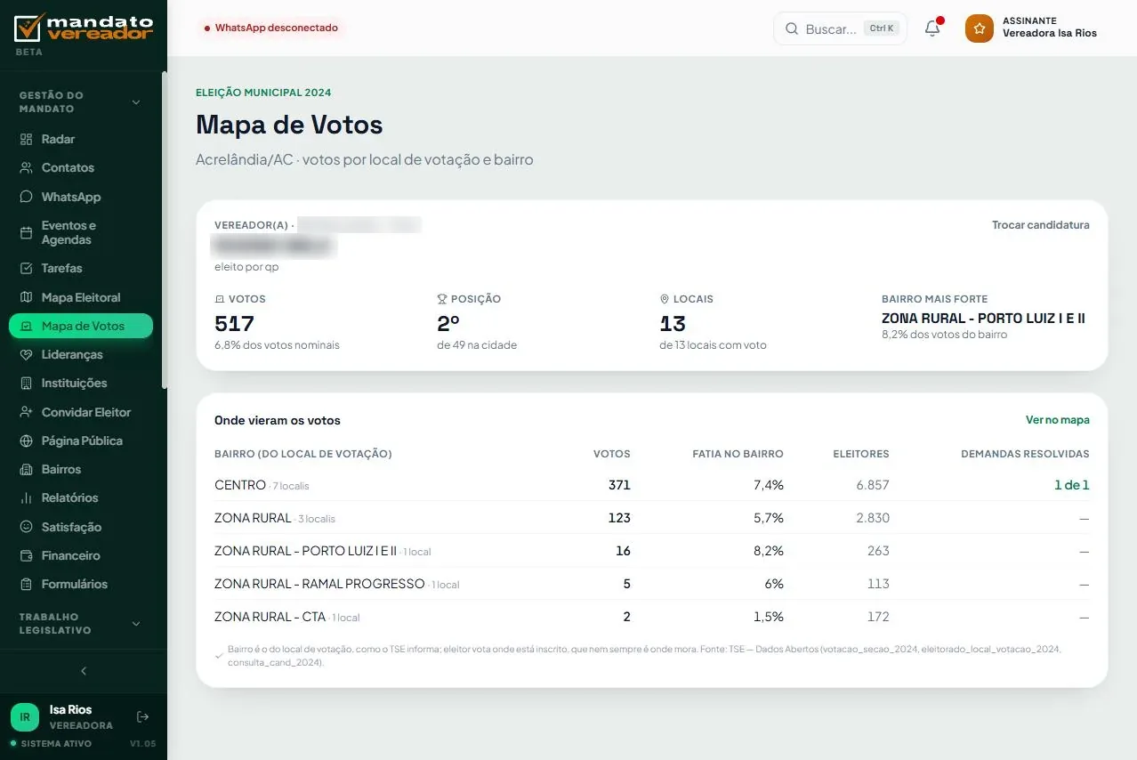The image size is (1137, 760).
Task: Click the Instituições building icon
Action: point(26,383)
